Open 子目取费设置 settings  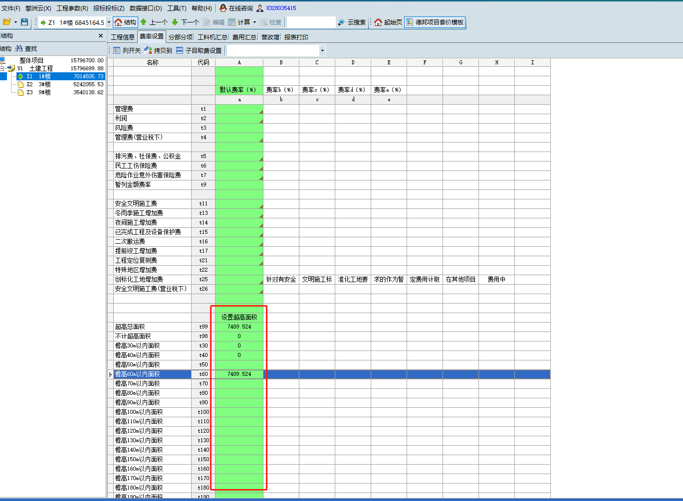click(199, 50)
